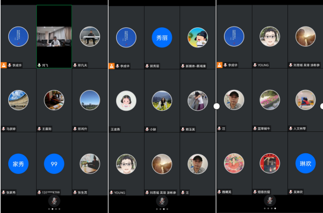Viewport: 323px width, 213px height.
Task: Select the sunset avatar on right screen
Action: [x=305, y=37]
